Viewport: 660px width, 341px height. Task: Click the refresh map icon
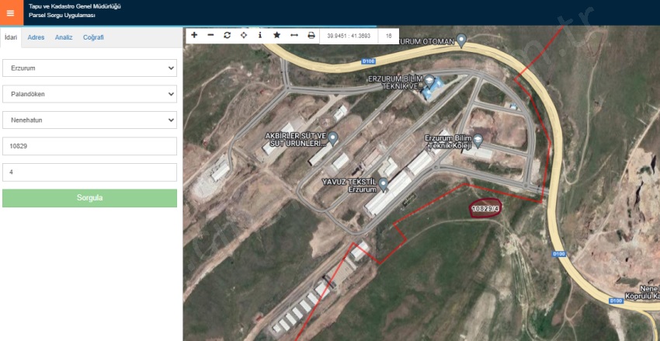click(x=227, y=36)
